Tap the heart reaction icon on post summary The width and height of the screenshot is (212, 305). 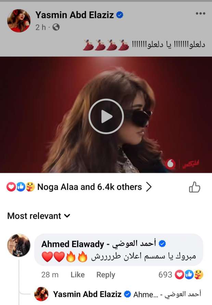pyautogui.click(x=11, y=187)
